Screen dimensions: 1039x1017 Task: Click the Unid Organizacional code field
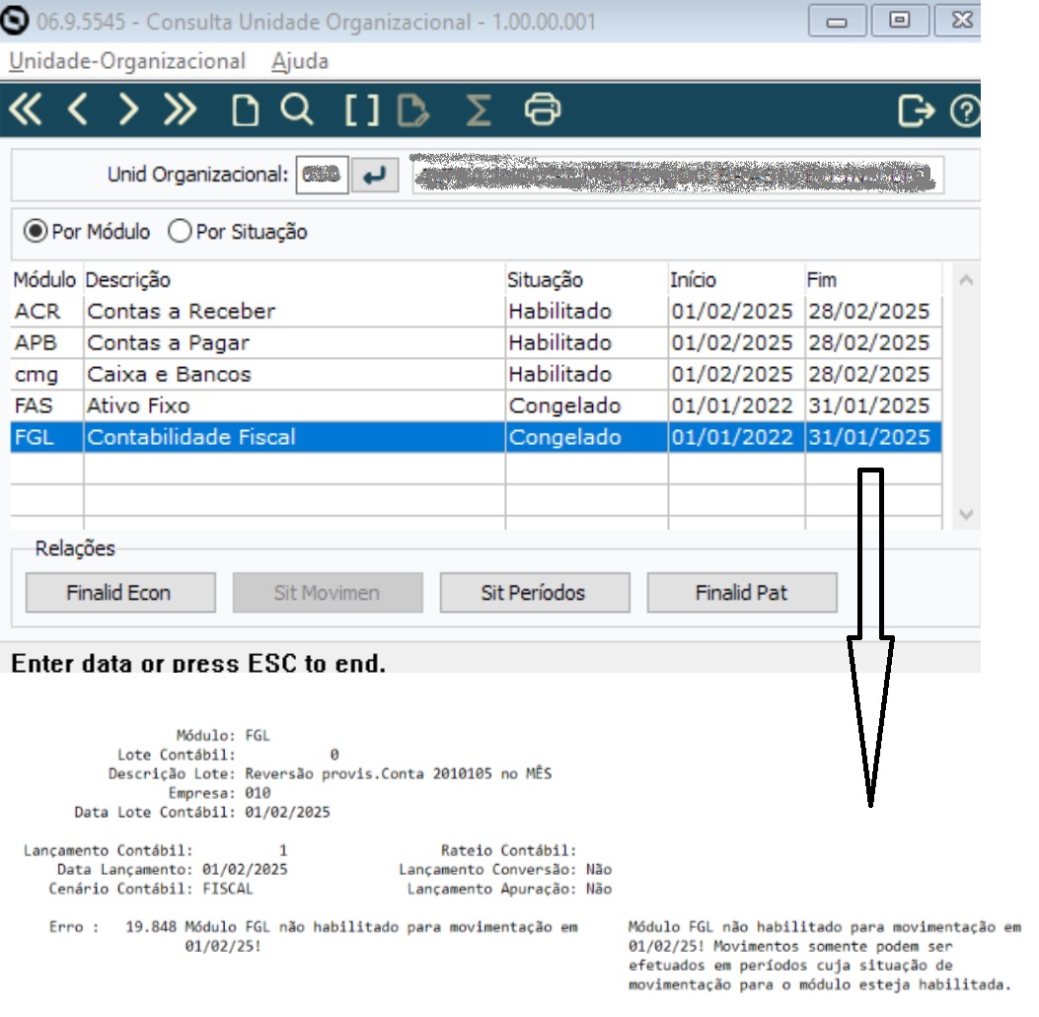(x=322, y=176)
